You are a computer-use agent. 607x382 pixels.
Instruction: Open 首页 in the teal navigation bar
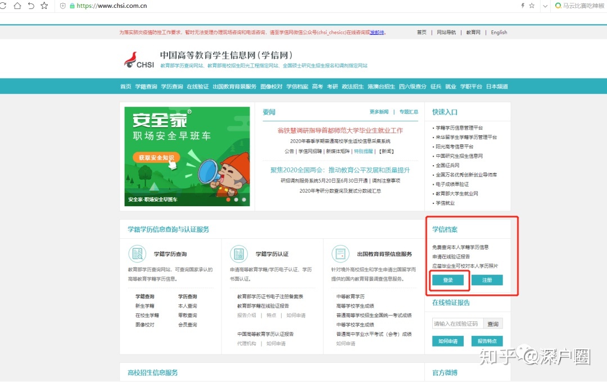pos(125,87)
